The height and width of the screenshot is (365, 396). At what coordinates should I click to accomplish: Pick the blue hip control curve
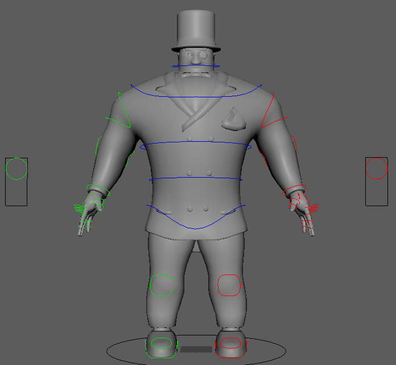tap(196, 228)
